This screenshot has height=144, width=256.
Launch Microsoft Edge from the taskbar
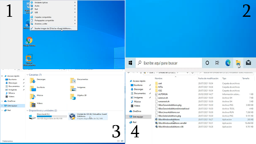(228, 63)
